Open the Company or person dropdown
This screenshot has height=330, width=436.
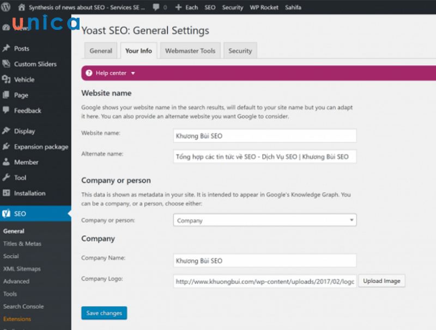tap(265, 220)
